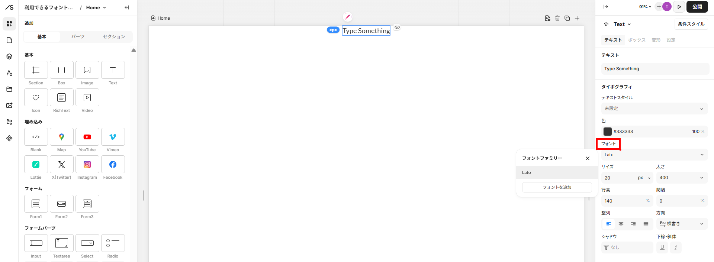This screenshot has width=714, height=262.
Task: Add an Image element
Action: (x=87, y=70)
